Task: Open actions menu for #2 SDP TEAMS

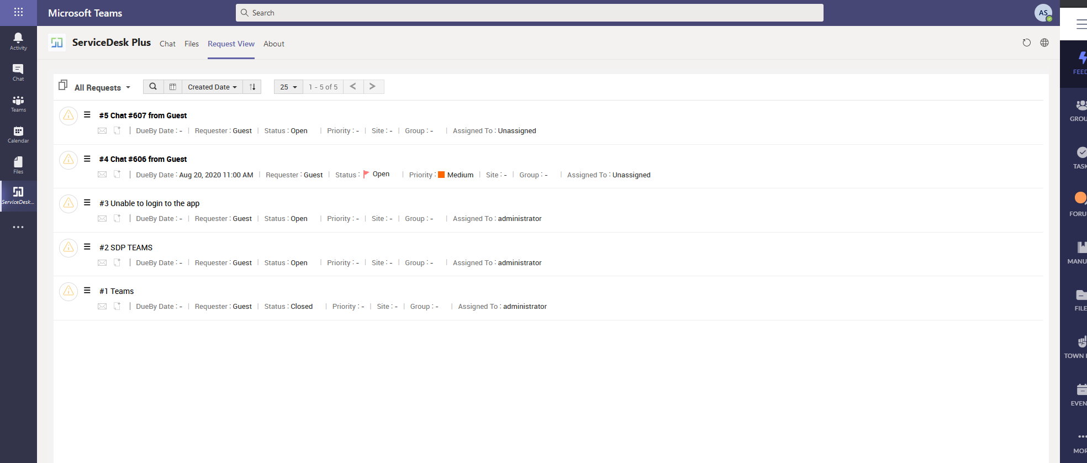Action: coord(87,247)
